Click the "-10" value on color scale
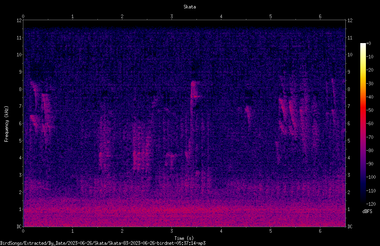The width and height of the screenshot is (380, 246). click(370, 57)
